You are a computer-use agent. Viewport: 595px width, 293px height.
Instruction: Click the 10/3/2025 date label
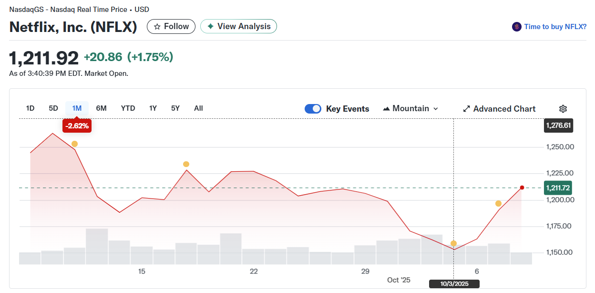454,284
